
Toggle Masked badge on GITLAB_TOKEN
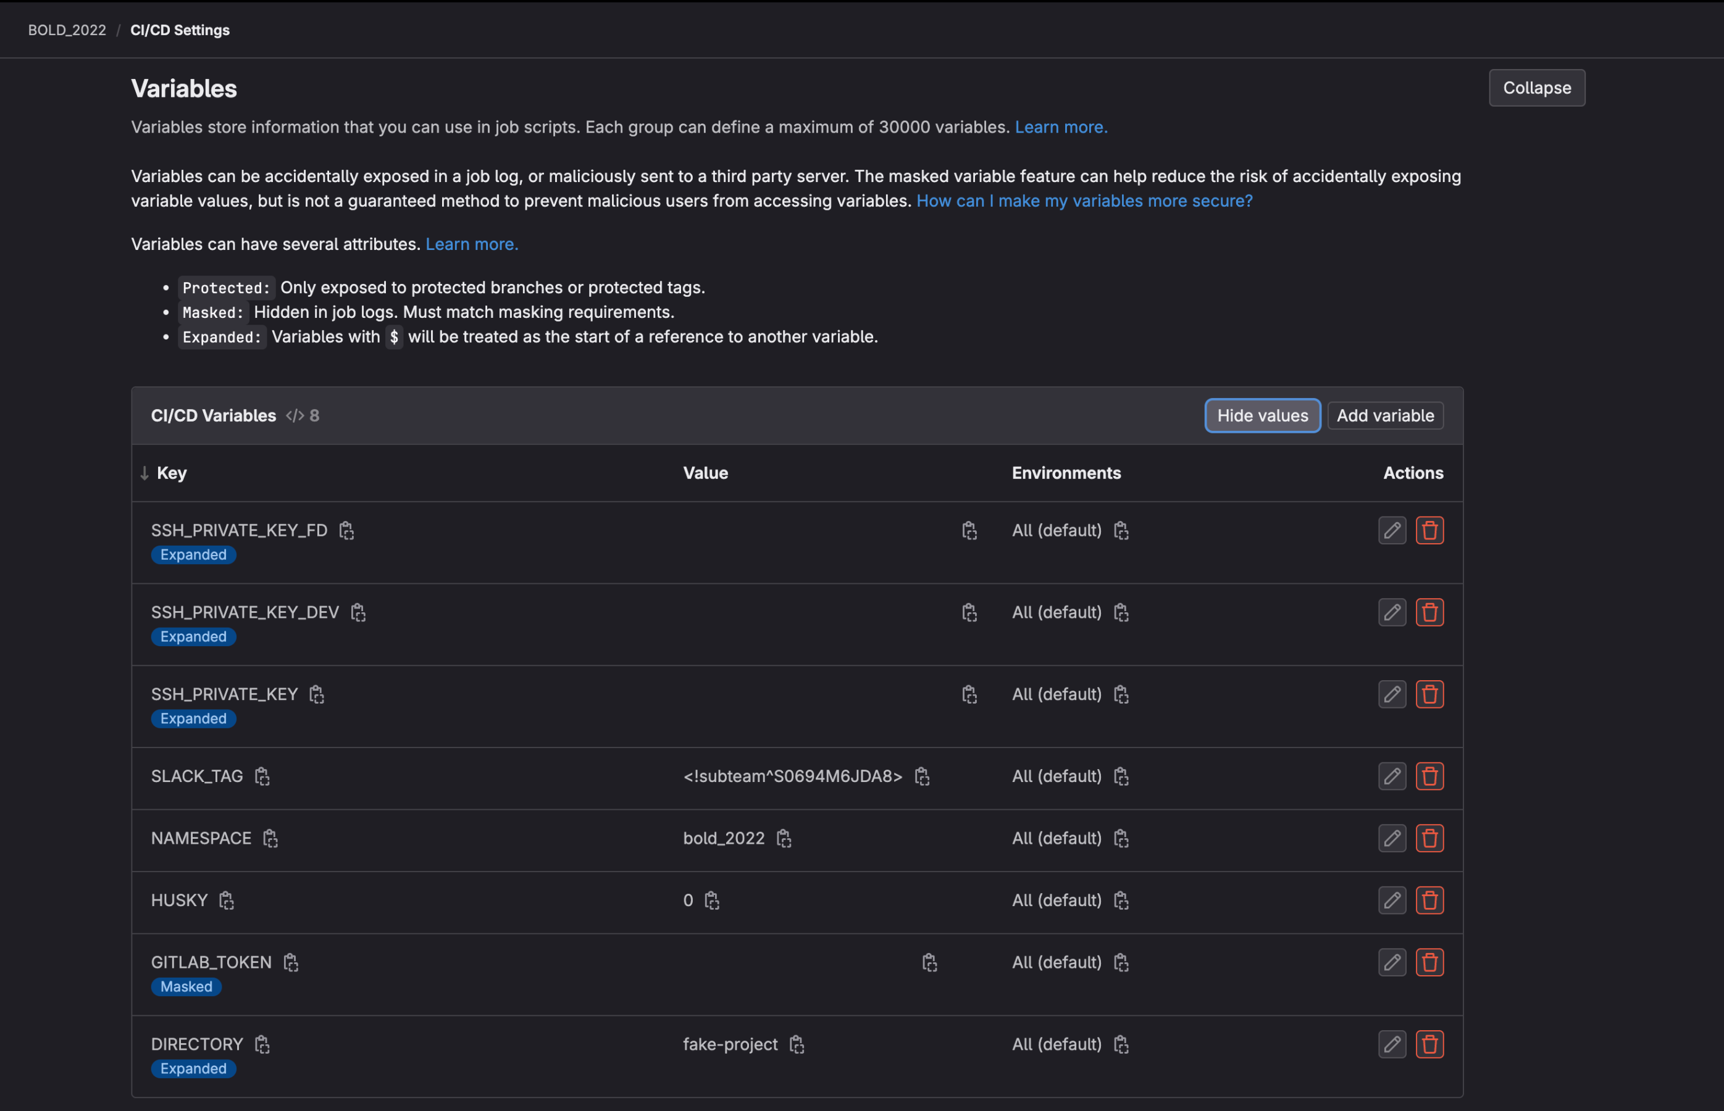186,986
